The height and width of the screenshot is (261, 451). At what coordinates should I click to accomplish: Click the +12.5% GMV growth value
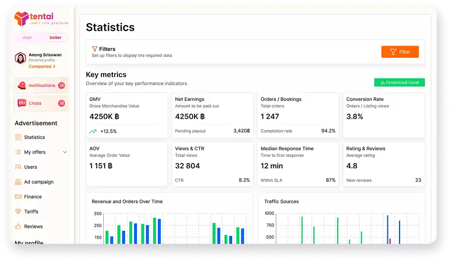108,131
